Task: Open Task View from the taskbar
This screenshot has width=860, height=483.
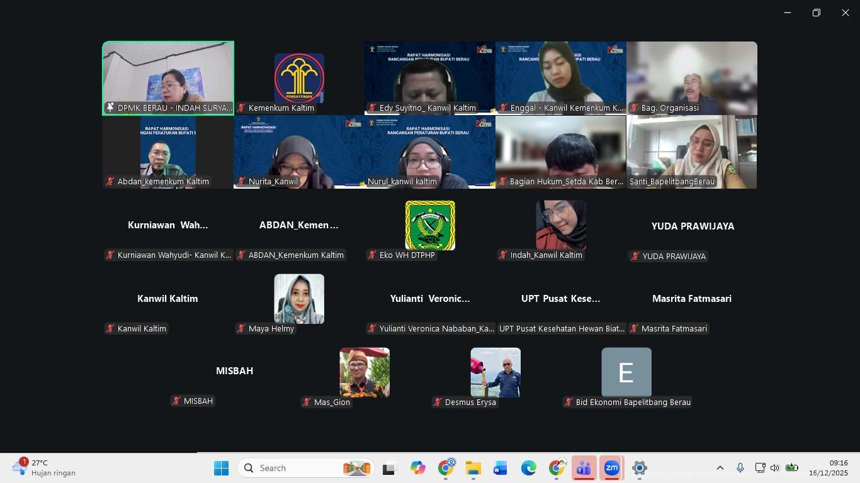Action: 389,469
